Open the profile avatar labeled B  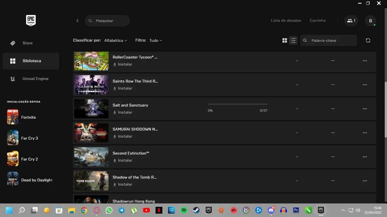coord(370,21)
